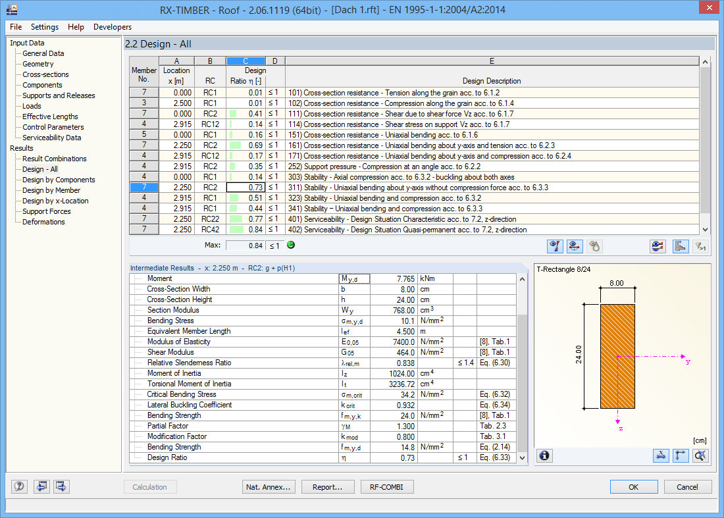Screen dimensions: 724x518
Task: Toggle the member result diagram display
Action: coord(575,246)
